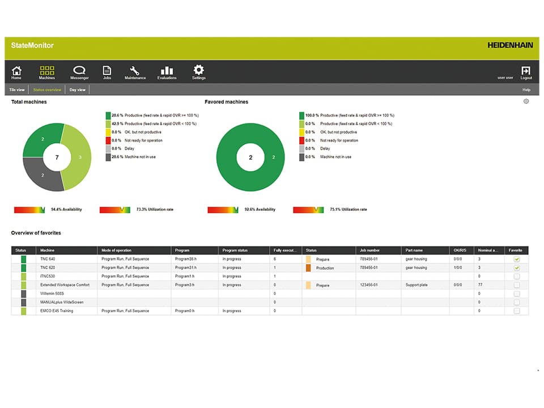Screen dimensions: 544x408
Task: Go to the Home icon
Action: 16,71
